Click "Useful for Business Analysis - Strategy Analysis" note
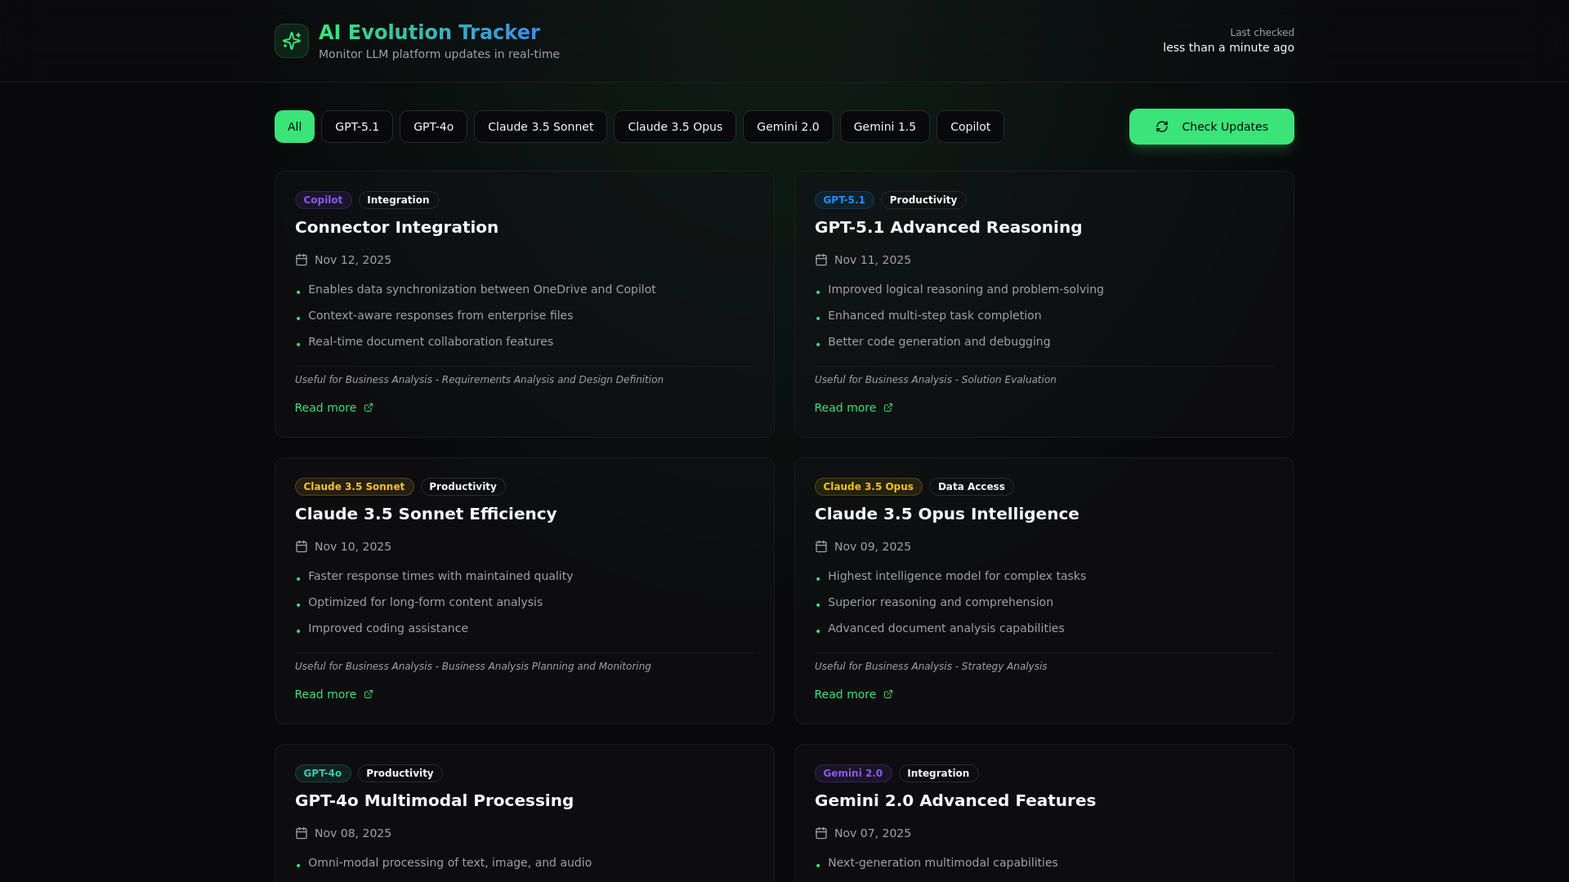This screenshot has width=1569, height=882. [930, 666]
